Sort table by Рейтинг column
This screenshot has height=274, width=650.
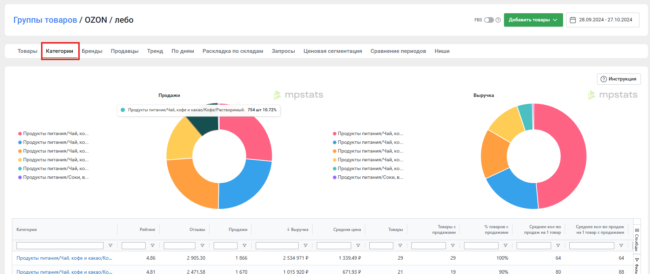(147, 230)
